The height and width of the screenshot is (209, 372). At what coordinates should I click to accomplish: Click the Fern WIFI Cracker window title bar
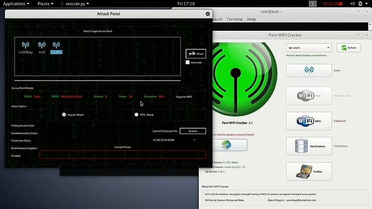click(285, 35)
